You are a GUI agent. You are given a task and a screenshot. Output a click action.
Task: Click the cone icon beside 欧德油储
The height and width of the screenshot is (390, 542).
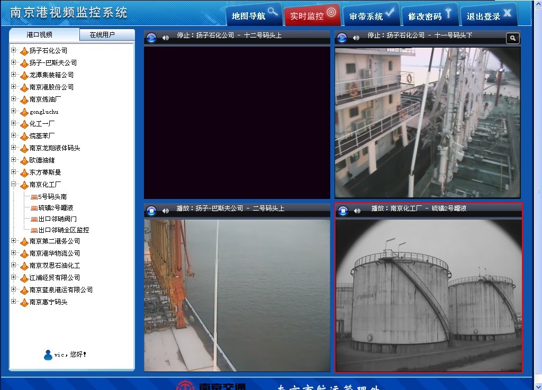(x=24, y=160)
